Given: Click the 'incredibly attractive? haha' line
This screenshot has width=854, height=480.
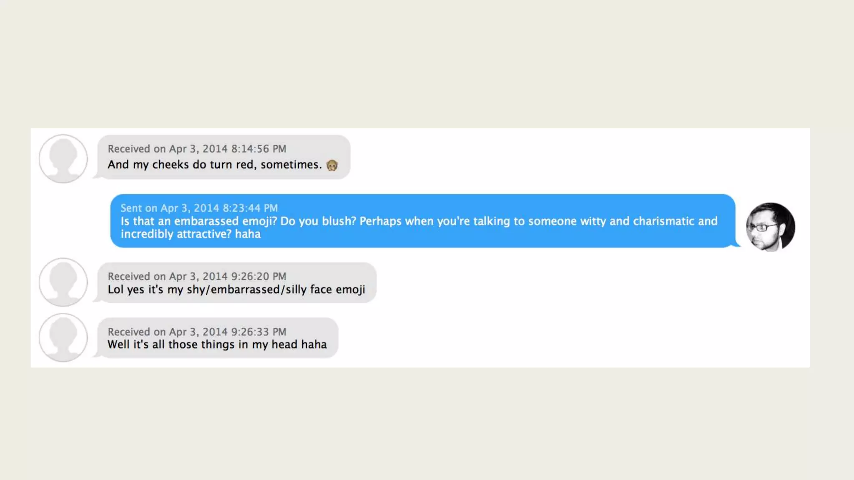Looking at the screenshot, I should [191, 234].
